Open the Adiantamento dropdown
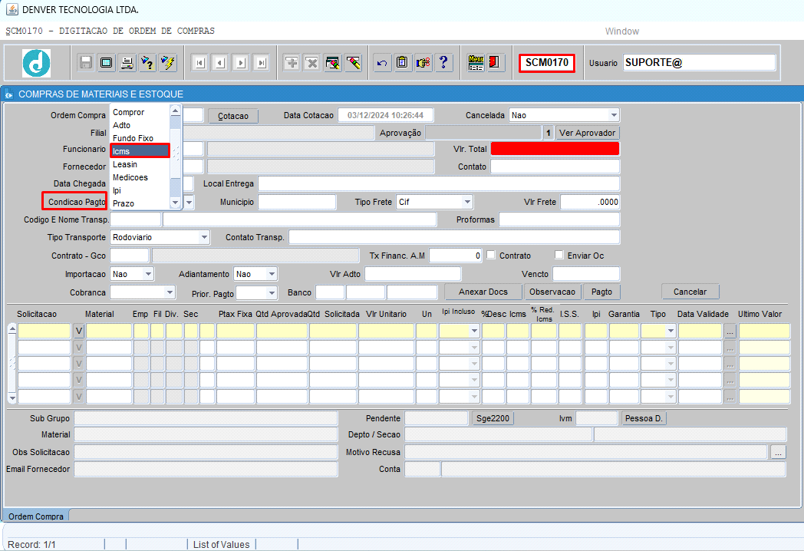This screenshot has height=551, width=804. [272, 274]
